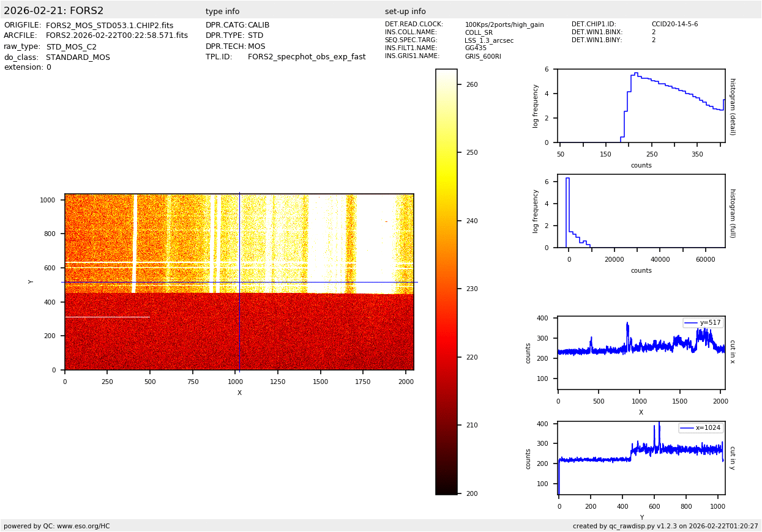Click the x=1024 legend in the y-cut plot
This screenshot has height=532, width=762.
pyautogui.click(x=700, y=428)
